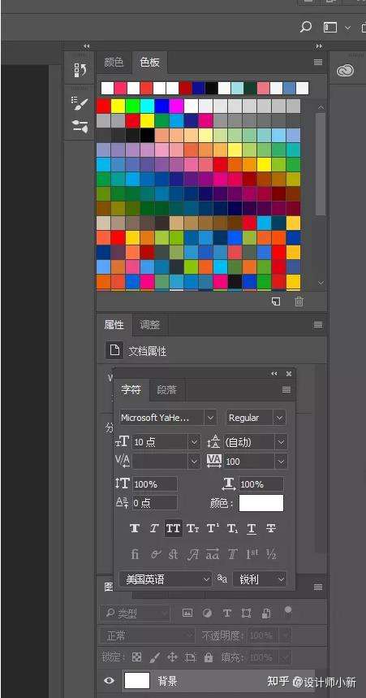
Task: Close the floating 字符 panel
Action: pyautogui.click(x=289, y=374)
